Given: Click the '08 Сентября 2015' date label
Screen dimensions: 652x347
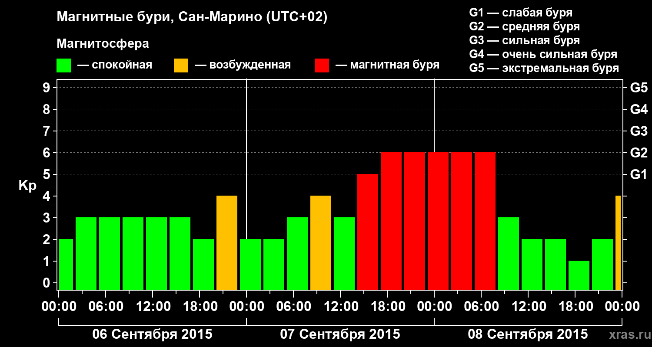Looking at the screenshot, I should tap(528, 334).
